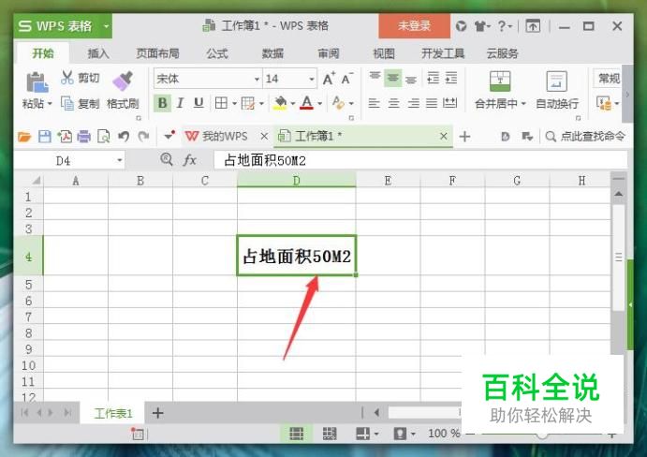The height and width of the screenshot is (457, 647).
Task: Click the open folder icon
Action: 24,136
